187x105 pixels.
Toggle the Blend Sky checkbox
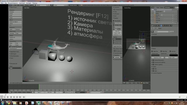[x=161, y=51]
